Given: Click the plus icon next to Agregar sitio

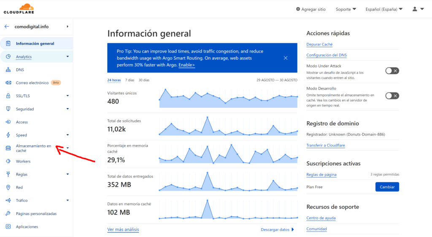Looking at the screenshot, I should 298,9.
